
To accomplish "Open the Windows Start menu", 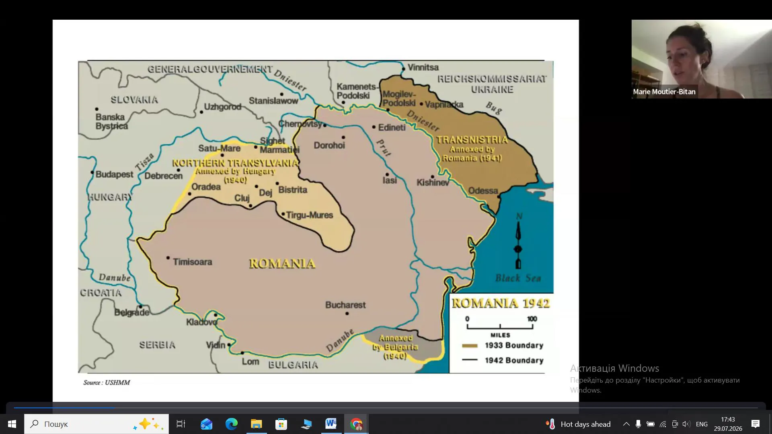I will (x=12, y=424).
